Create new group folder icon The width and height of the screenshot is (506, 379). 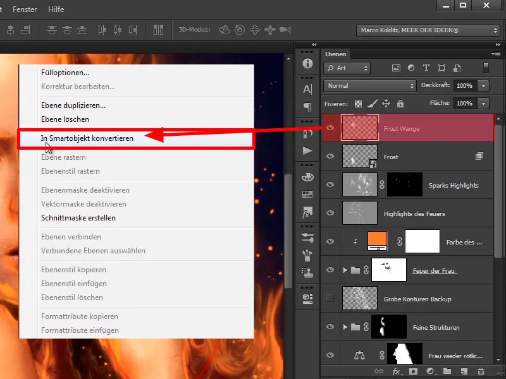click(447, 371)
